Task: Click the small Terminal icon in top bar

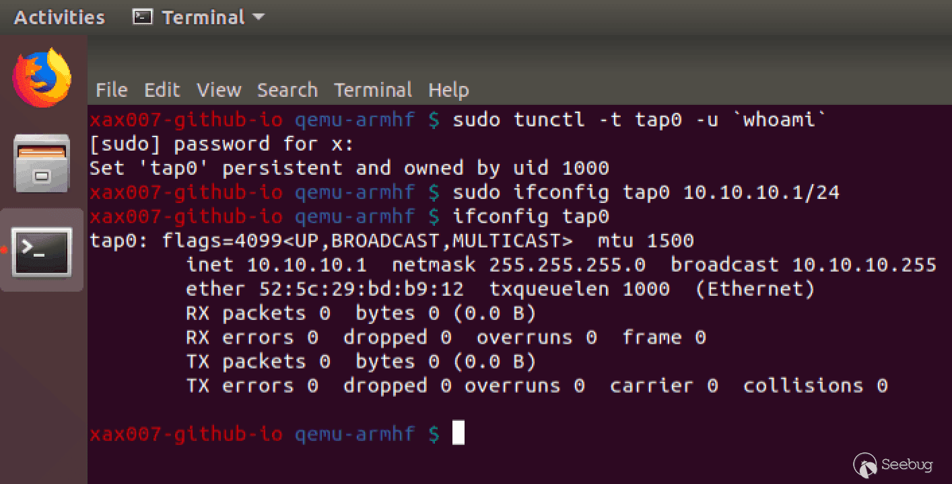Action: [x=142, y=17]
